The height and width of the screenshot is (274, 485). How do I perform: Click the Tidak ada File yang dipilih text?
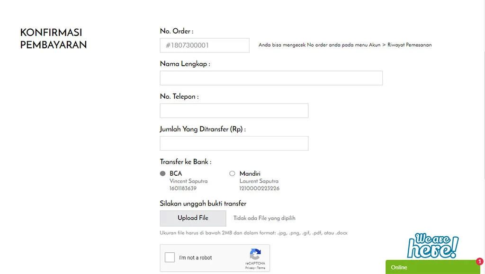[x=264, y=218]
